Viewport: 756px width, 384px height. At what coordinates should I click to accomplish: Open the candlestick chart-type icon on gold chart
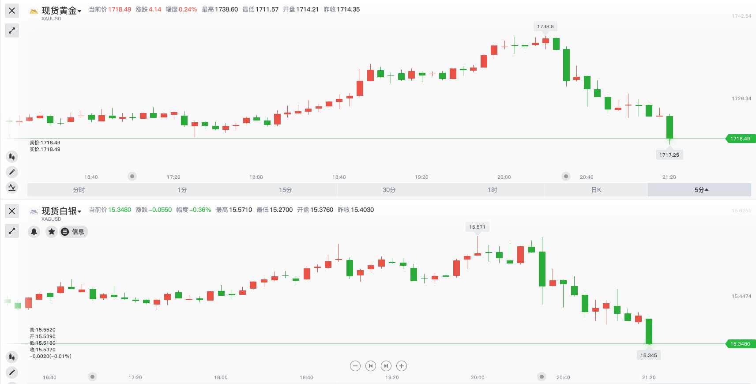12,156
